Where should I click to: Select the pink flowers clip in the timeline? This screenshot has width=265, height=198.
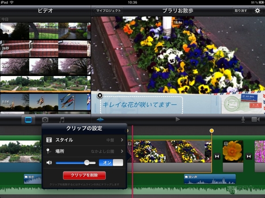pos(260,151)
